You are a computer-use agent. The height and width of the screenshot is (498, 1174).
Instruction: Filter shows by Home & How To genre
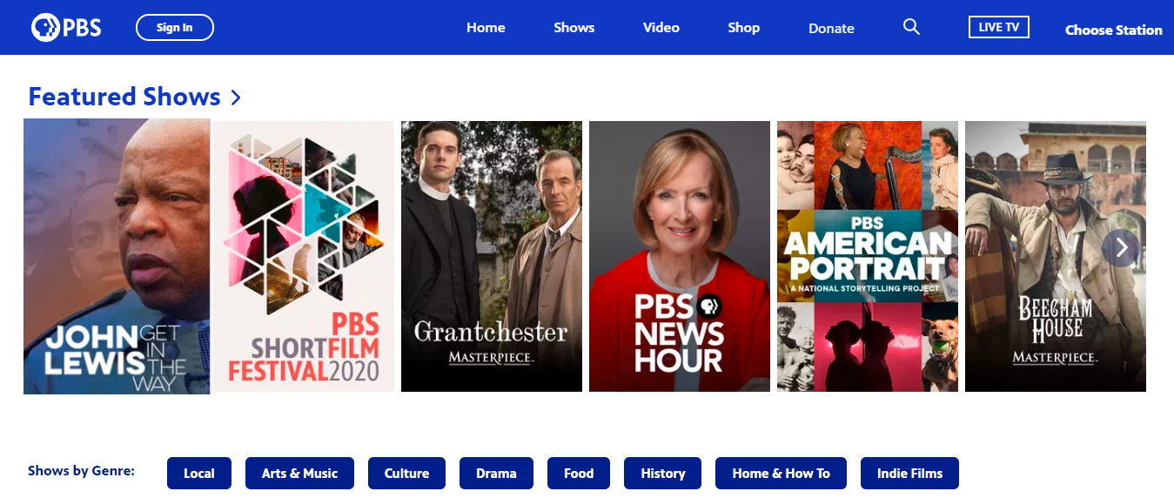(x=781, y=474)
